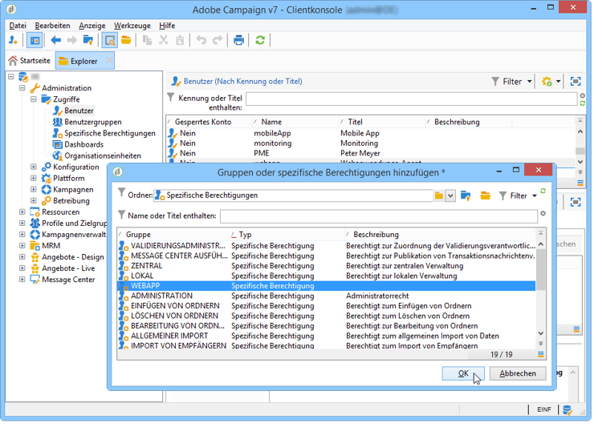Click the clear icon beside the name filter field
Screen dimensions: 602x431
point(543,214)
